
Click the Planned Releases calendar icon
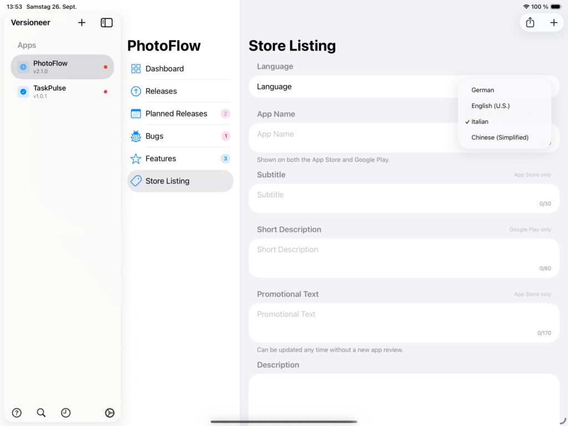(136, 114)
